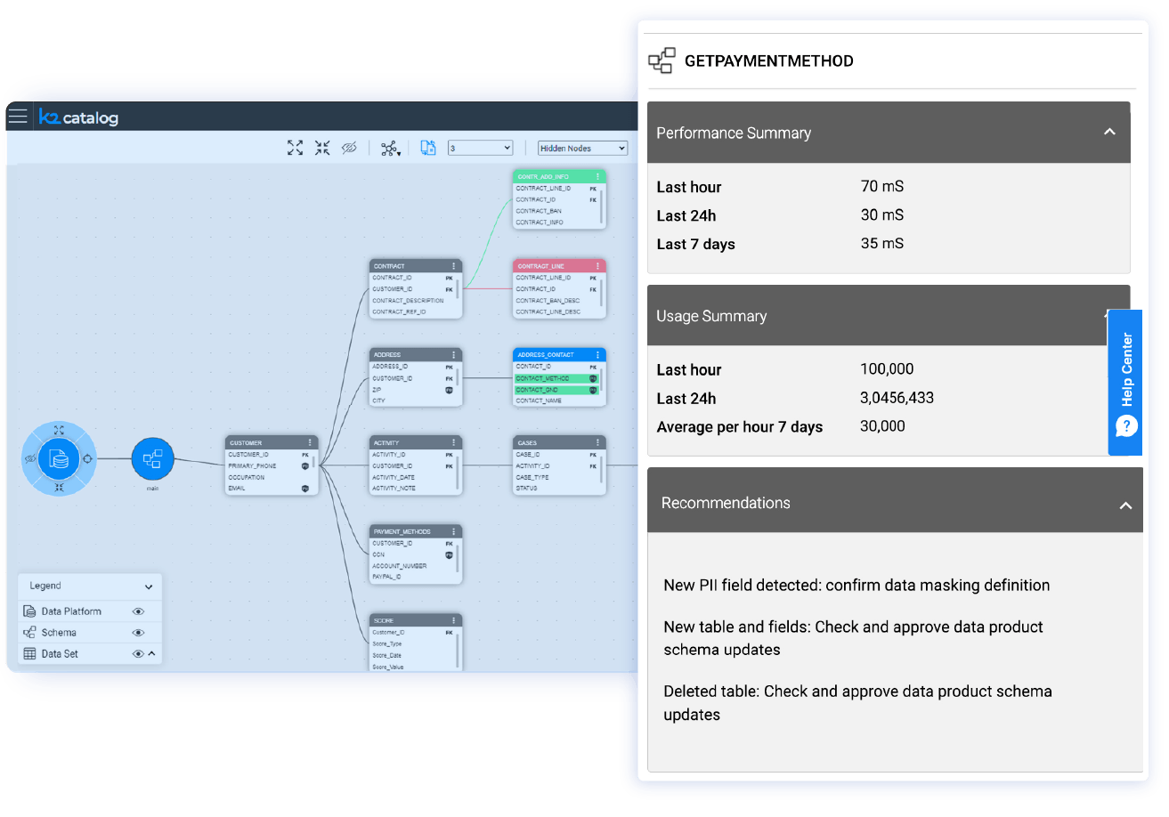The height and width of the screenshot is (817, 1169).
Task: Click New PII field detected recommendation
Action: click(856, 586)
